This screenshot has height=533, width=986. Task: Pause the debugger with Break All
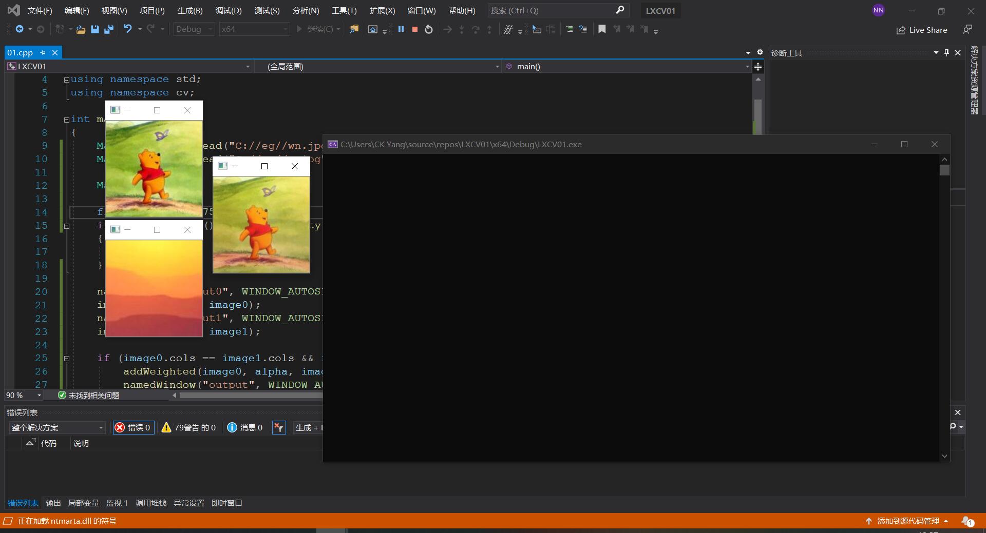tap(401, 29)
